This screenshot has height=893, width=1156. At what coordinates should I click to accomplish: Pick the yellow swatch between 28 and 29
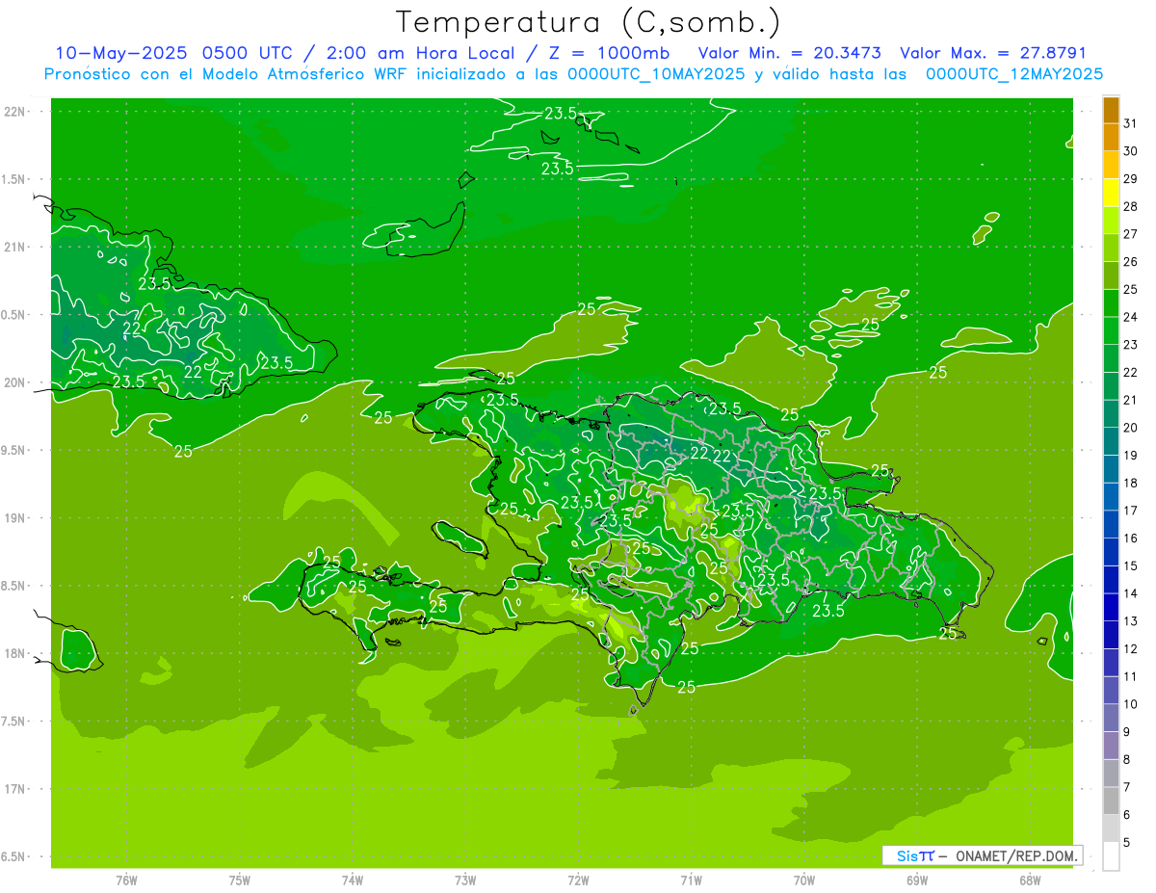pyautogui.click(x=1111, y=193)
